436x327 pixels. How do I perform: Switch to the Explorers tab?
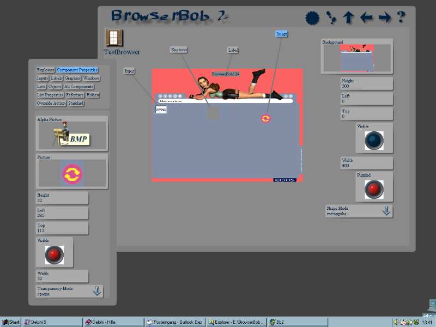coord(45,70)
